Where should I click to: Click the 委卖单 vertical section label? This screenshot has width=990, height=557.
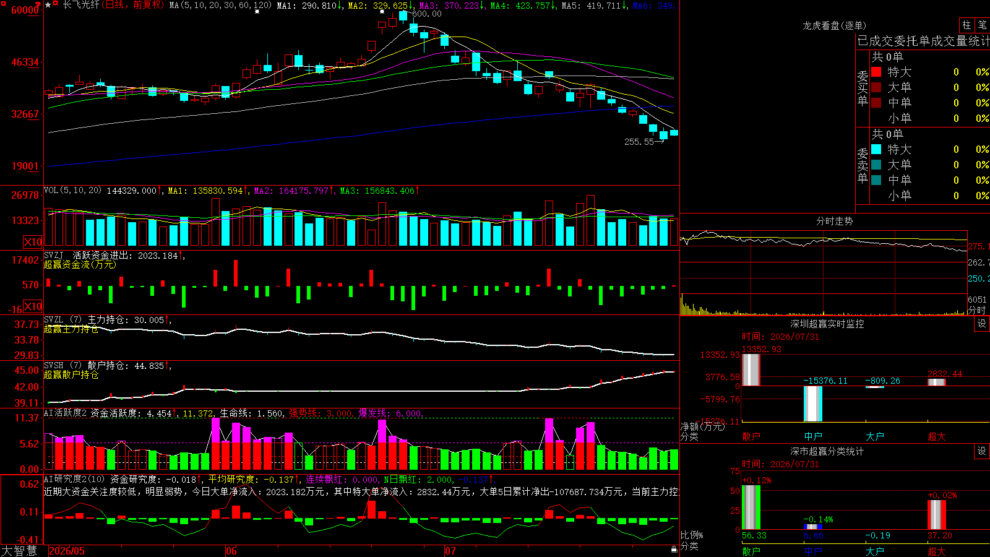coord(863,165)
